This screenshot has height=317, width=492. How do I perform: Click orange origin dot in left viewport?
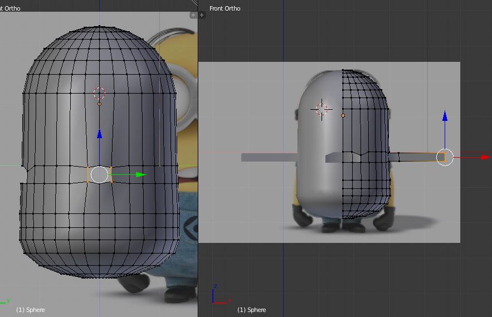[x=100, y=104]
